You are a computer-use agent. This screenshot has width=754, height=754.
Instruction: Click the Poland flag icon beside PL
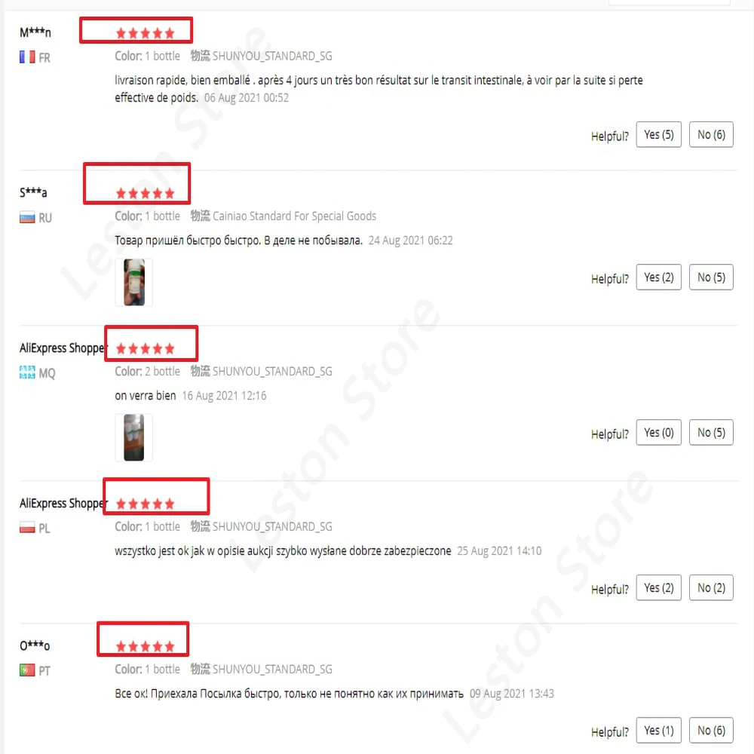tap(27, 528)
